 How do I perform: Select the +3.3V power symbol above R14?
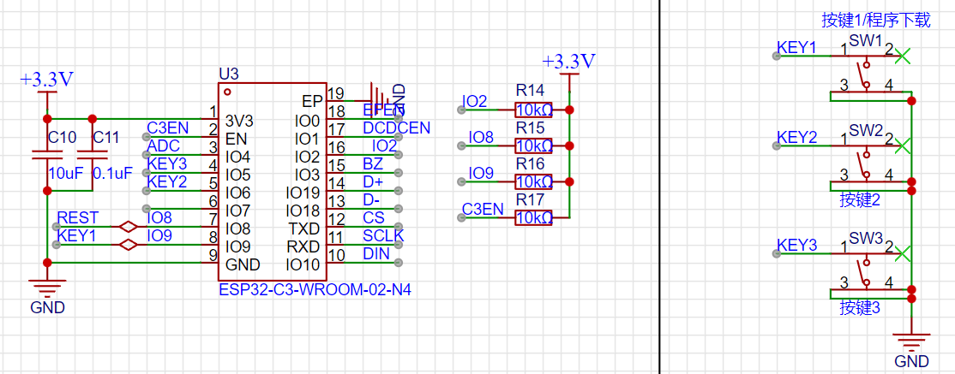(x=569, y=66)
